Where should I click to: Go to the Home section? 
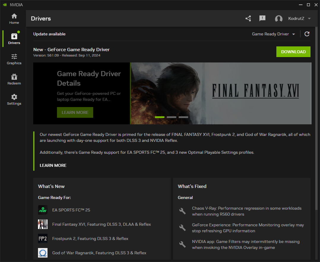[14, 19]
